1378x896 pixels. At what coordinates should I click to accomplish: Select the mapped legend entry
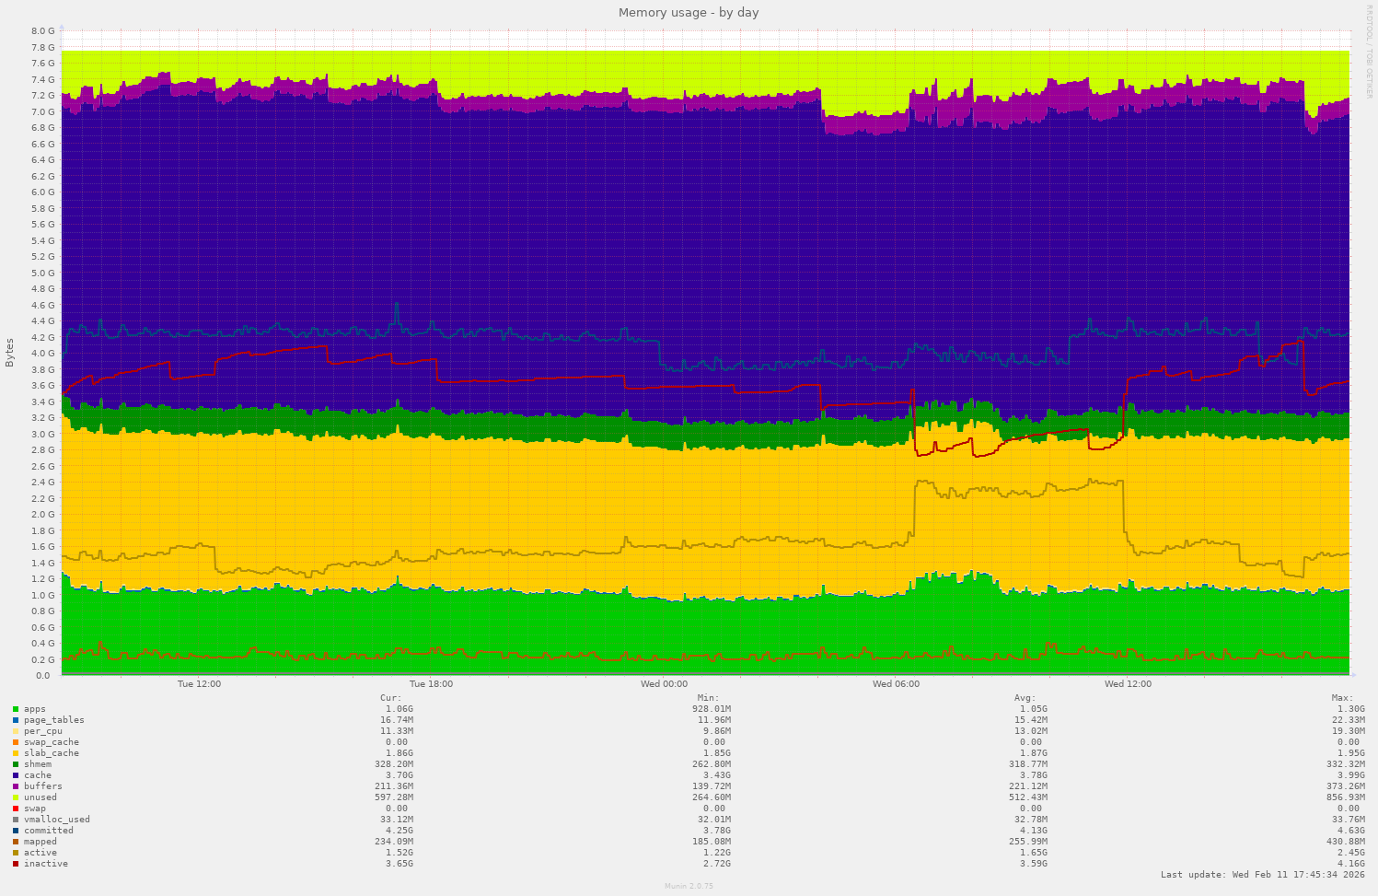click(41, 841)
